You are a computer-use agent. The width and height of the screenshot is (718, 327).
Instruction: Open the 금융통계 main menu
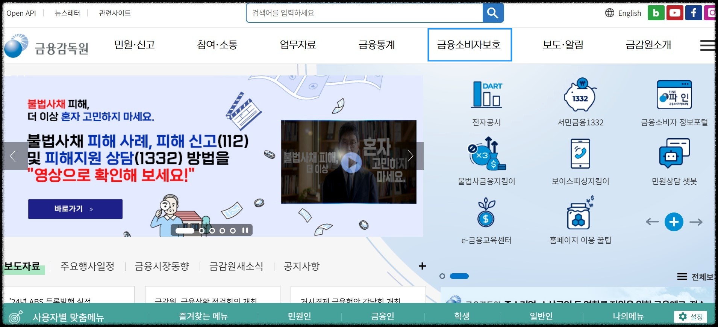[x=377, y=45]
